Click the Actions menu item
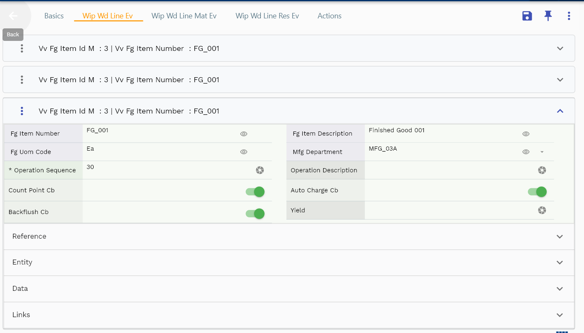 [329, 15]
